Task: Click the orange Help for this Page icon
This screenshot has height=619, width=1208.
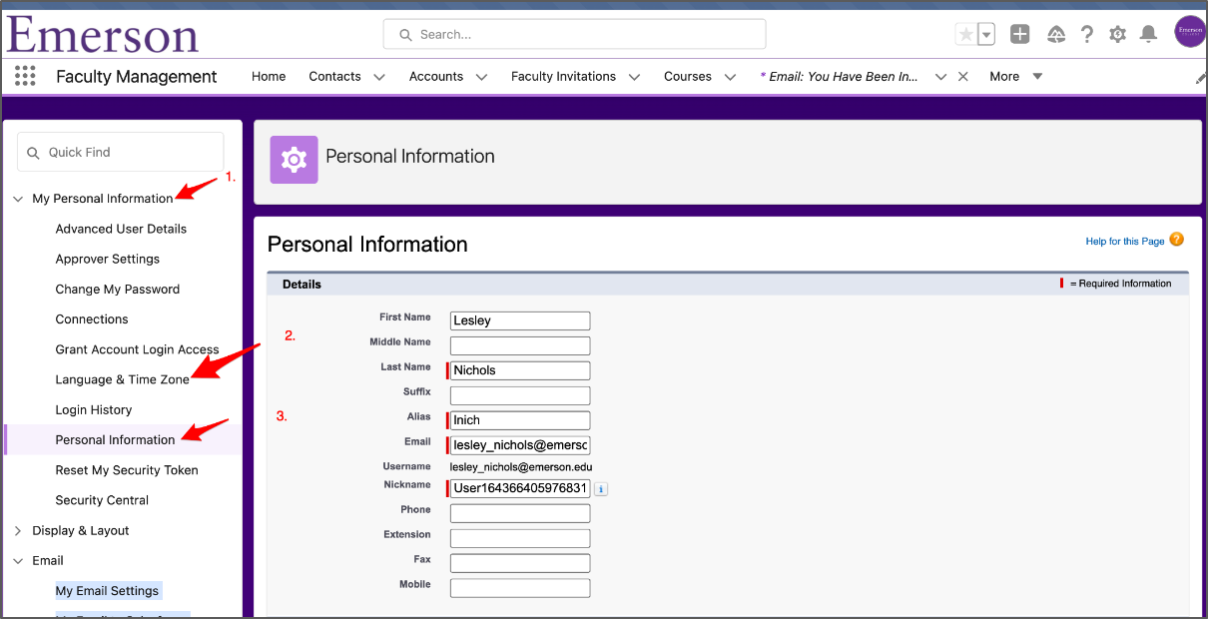Action: click(x=1176, y=240)
